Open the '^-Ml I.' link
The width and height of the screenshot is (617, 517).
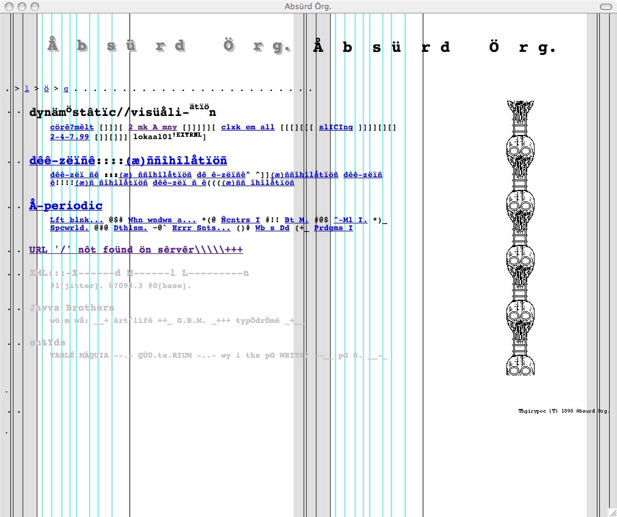pyautogui.click(x=351, y=220)
